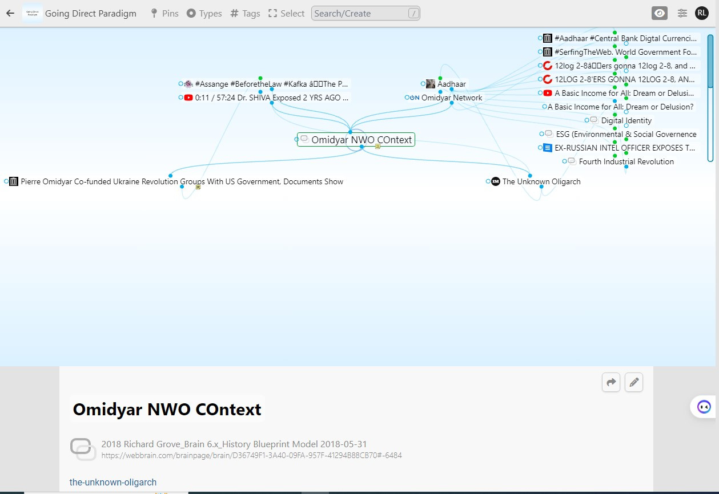
Task: Click red C icon of 12LOG 2-8'ERS thought
Action: click(x=548, y=79)
